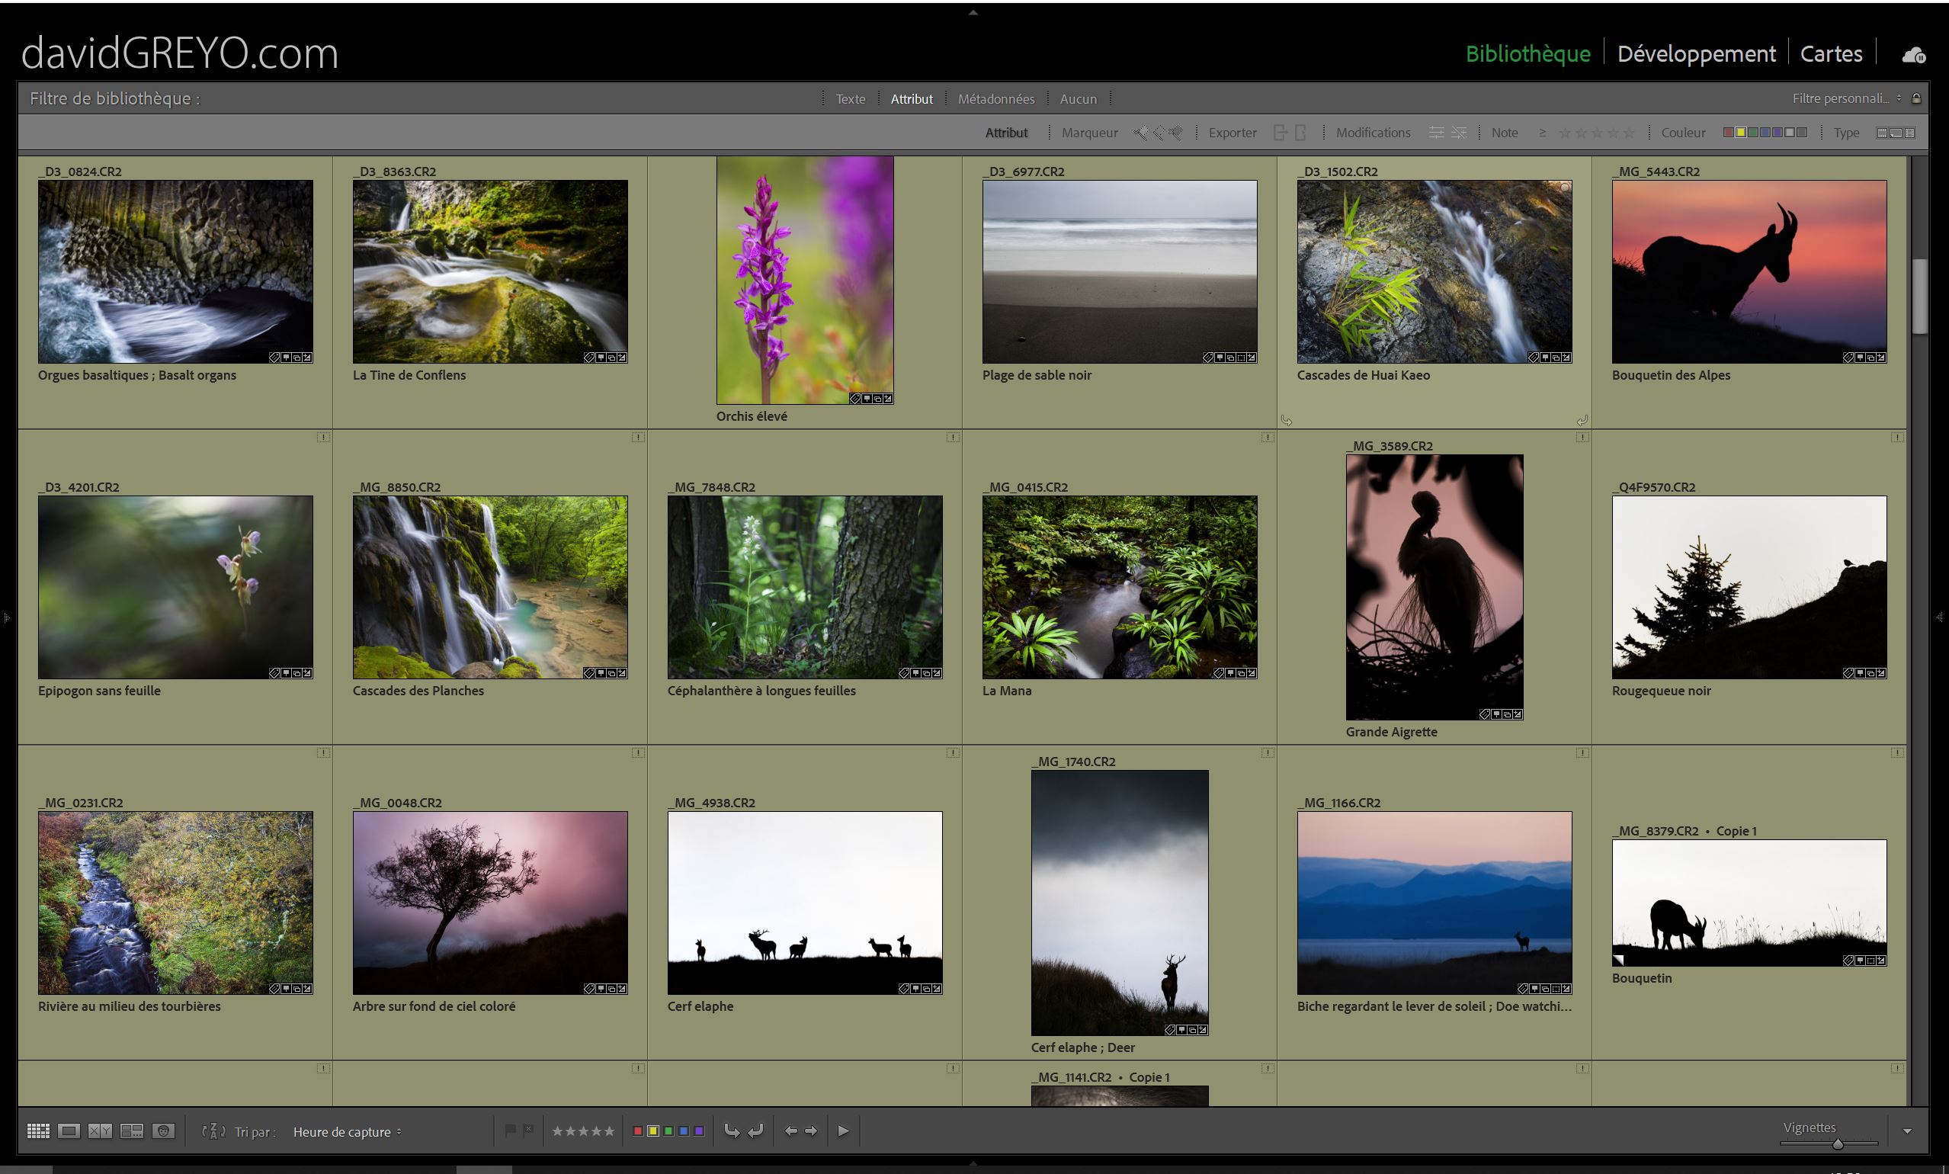1949x1174 pixels.
Task: Select Aucun filter option
Action: (x=1078, y=99)
